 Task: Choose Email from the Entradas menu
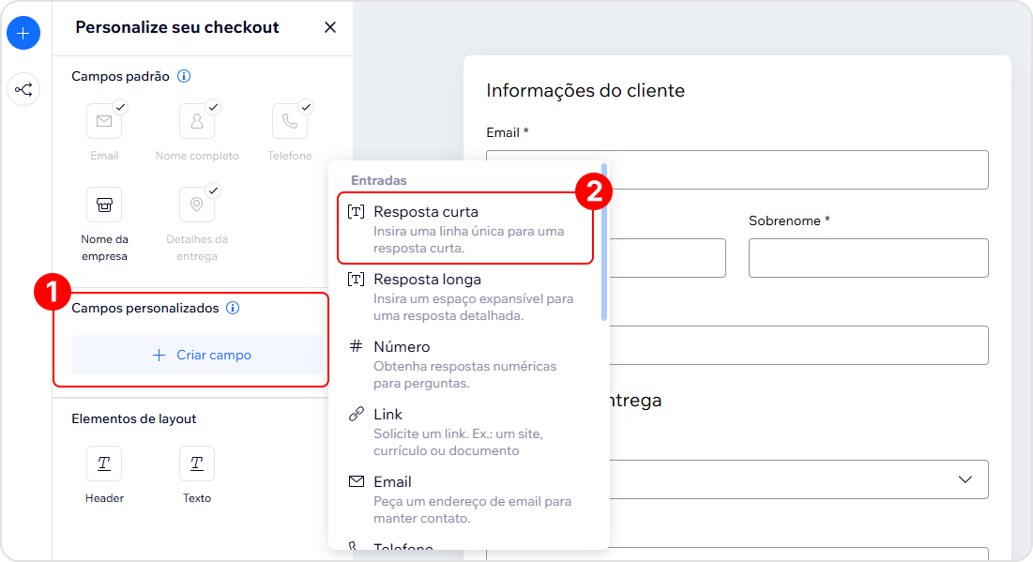465,499
